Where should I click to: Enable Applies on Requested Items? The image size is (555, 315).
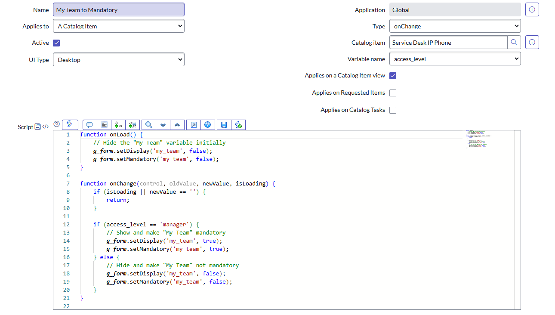[392, 93]
